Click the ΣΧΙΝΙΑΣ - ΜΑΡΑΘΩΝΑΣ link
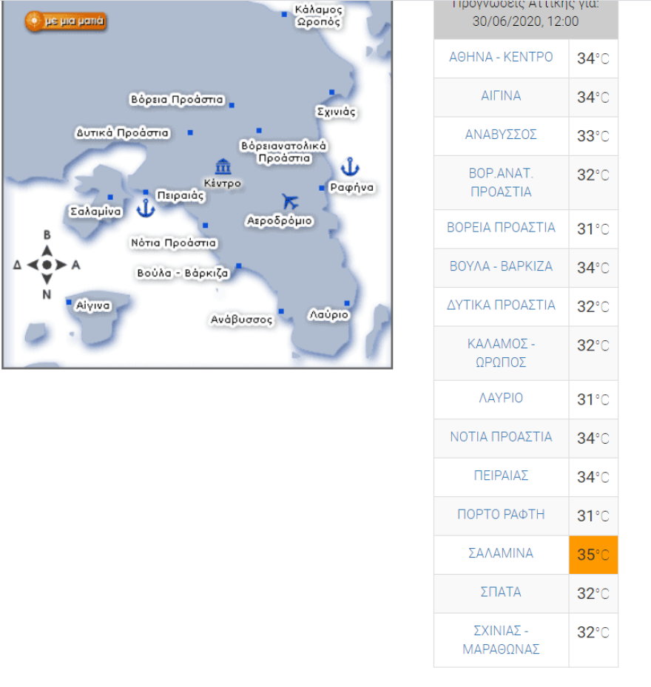 (501, 640)
